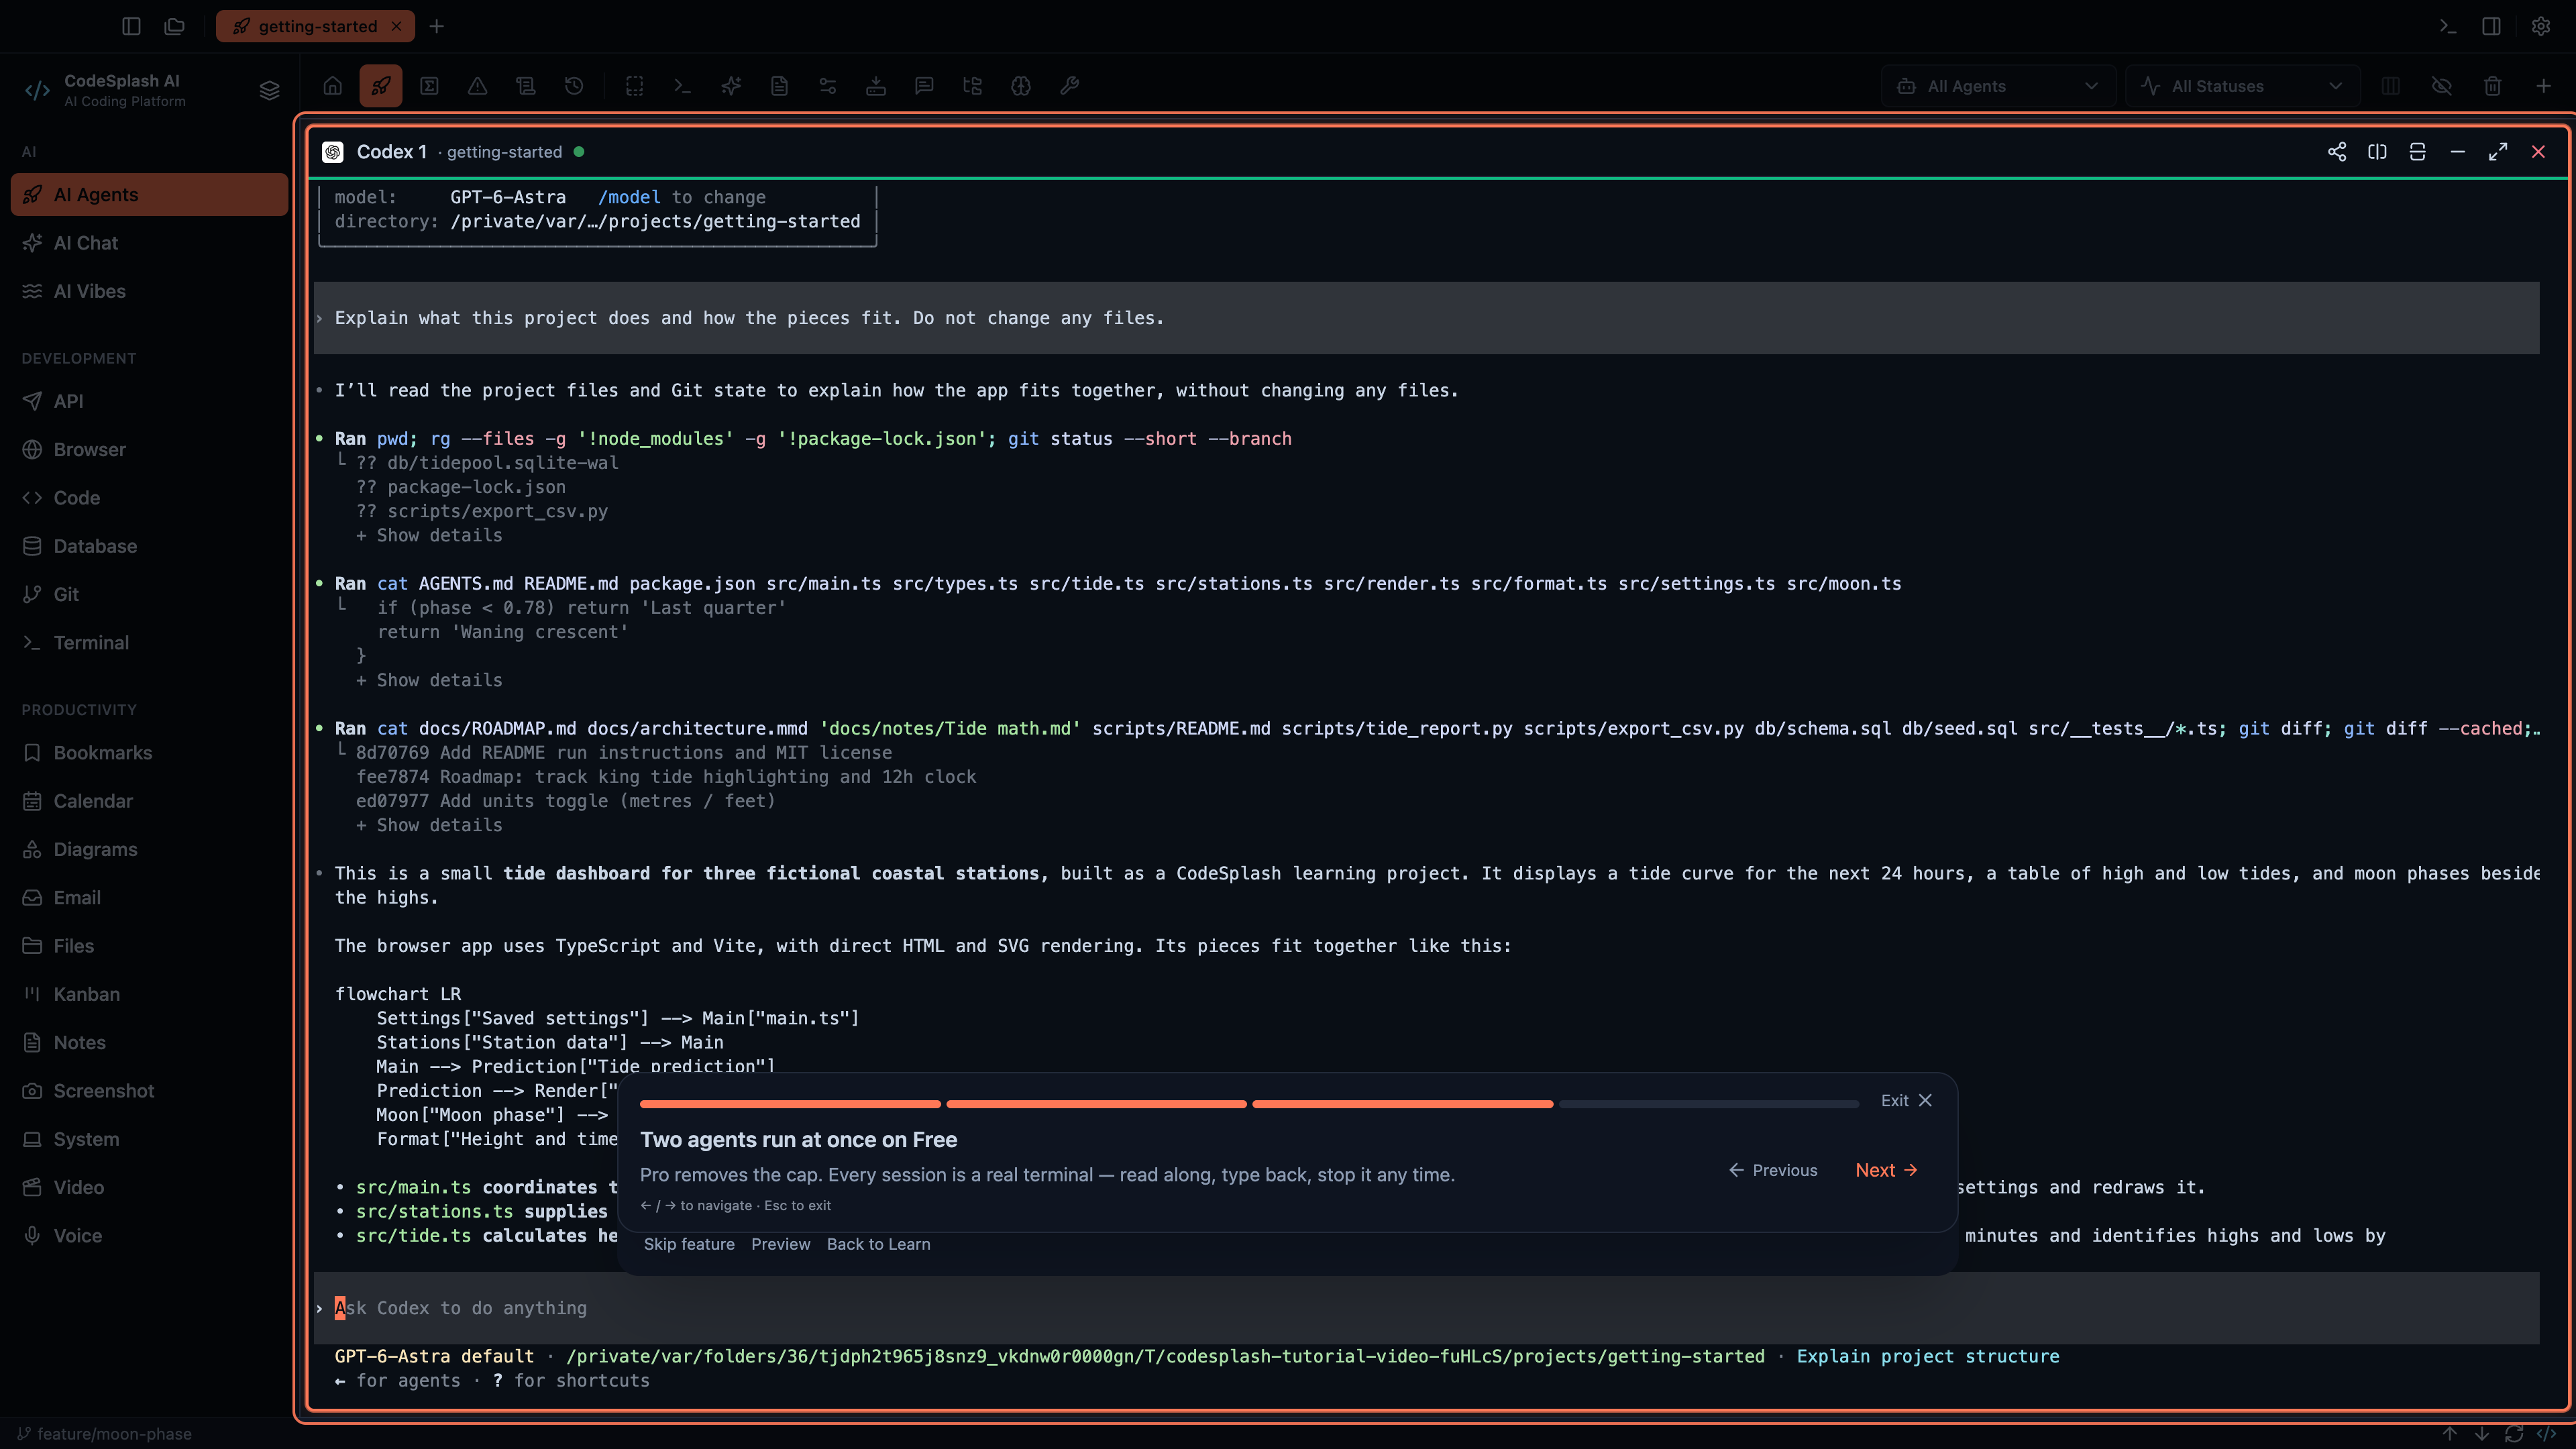
Task: Split Codex 1 panel horizontally
Action: click(x=2417, y=152)
